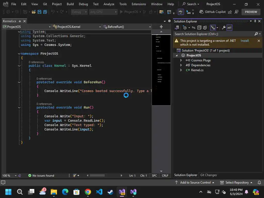Click Add to Source Control
Screen dimensions: 264x198
point(195,183)
